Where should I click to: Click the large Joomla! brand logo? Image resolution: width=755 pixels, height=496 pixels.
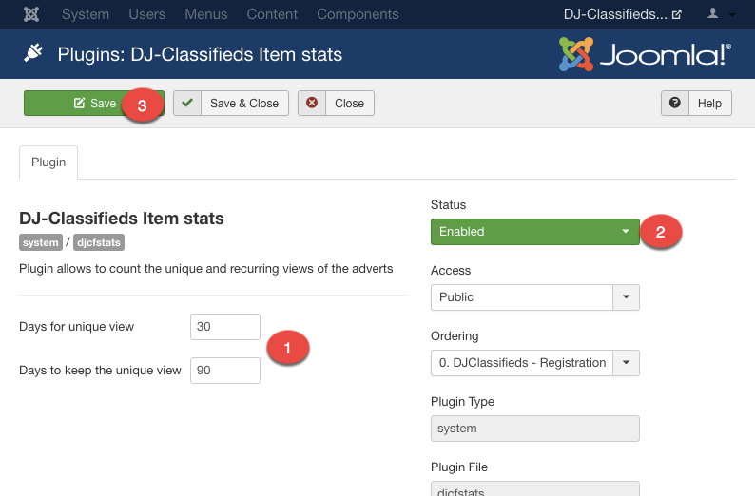(646, 54)
